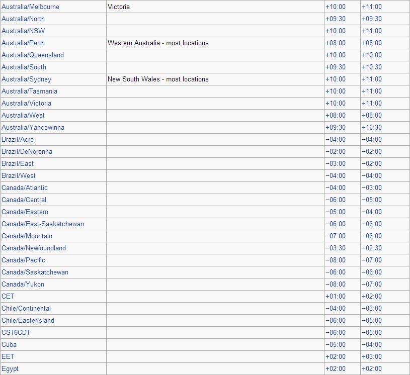This screenshot has width=410, height=375.
Task: Click the Cuba link
Action: 9,345
